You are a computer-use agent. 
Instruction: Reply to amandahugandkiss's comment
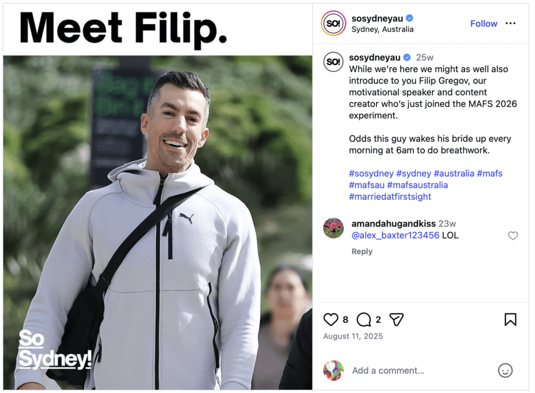click(x=362, y=251)
